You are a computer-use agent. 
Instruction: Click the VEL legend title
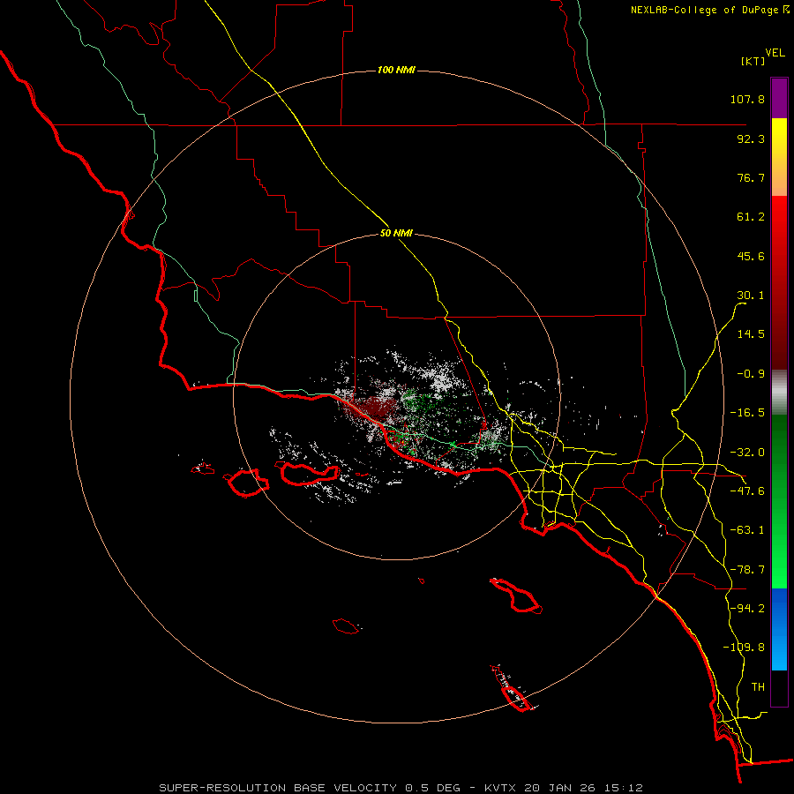click(775, 52)
